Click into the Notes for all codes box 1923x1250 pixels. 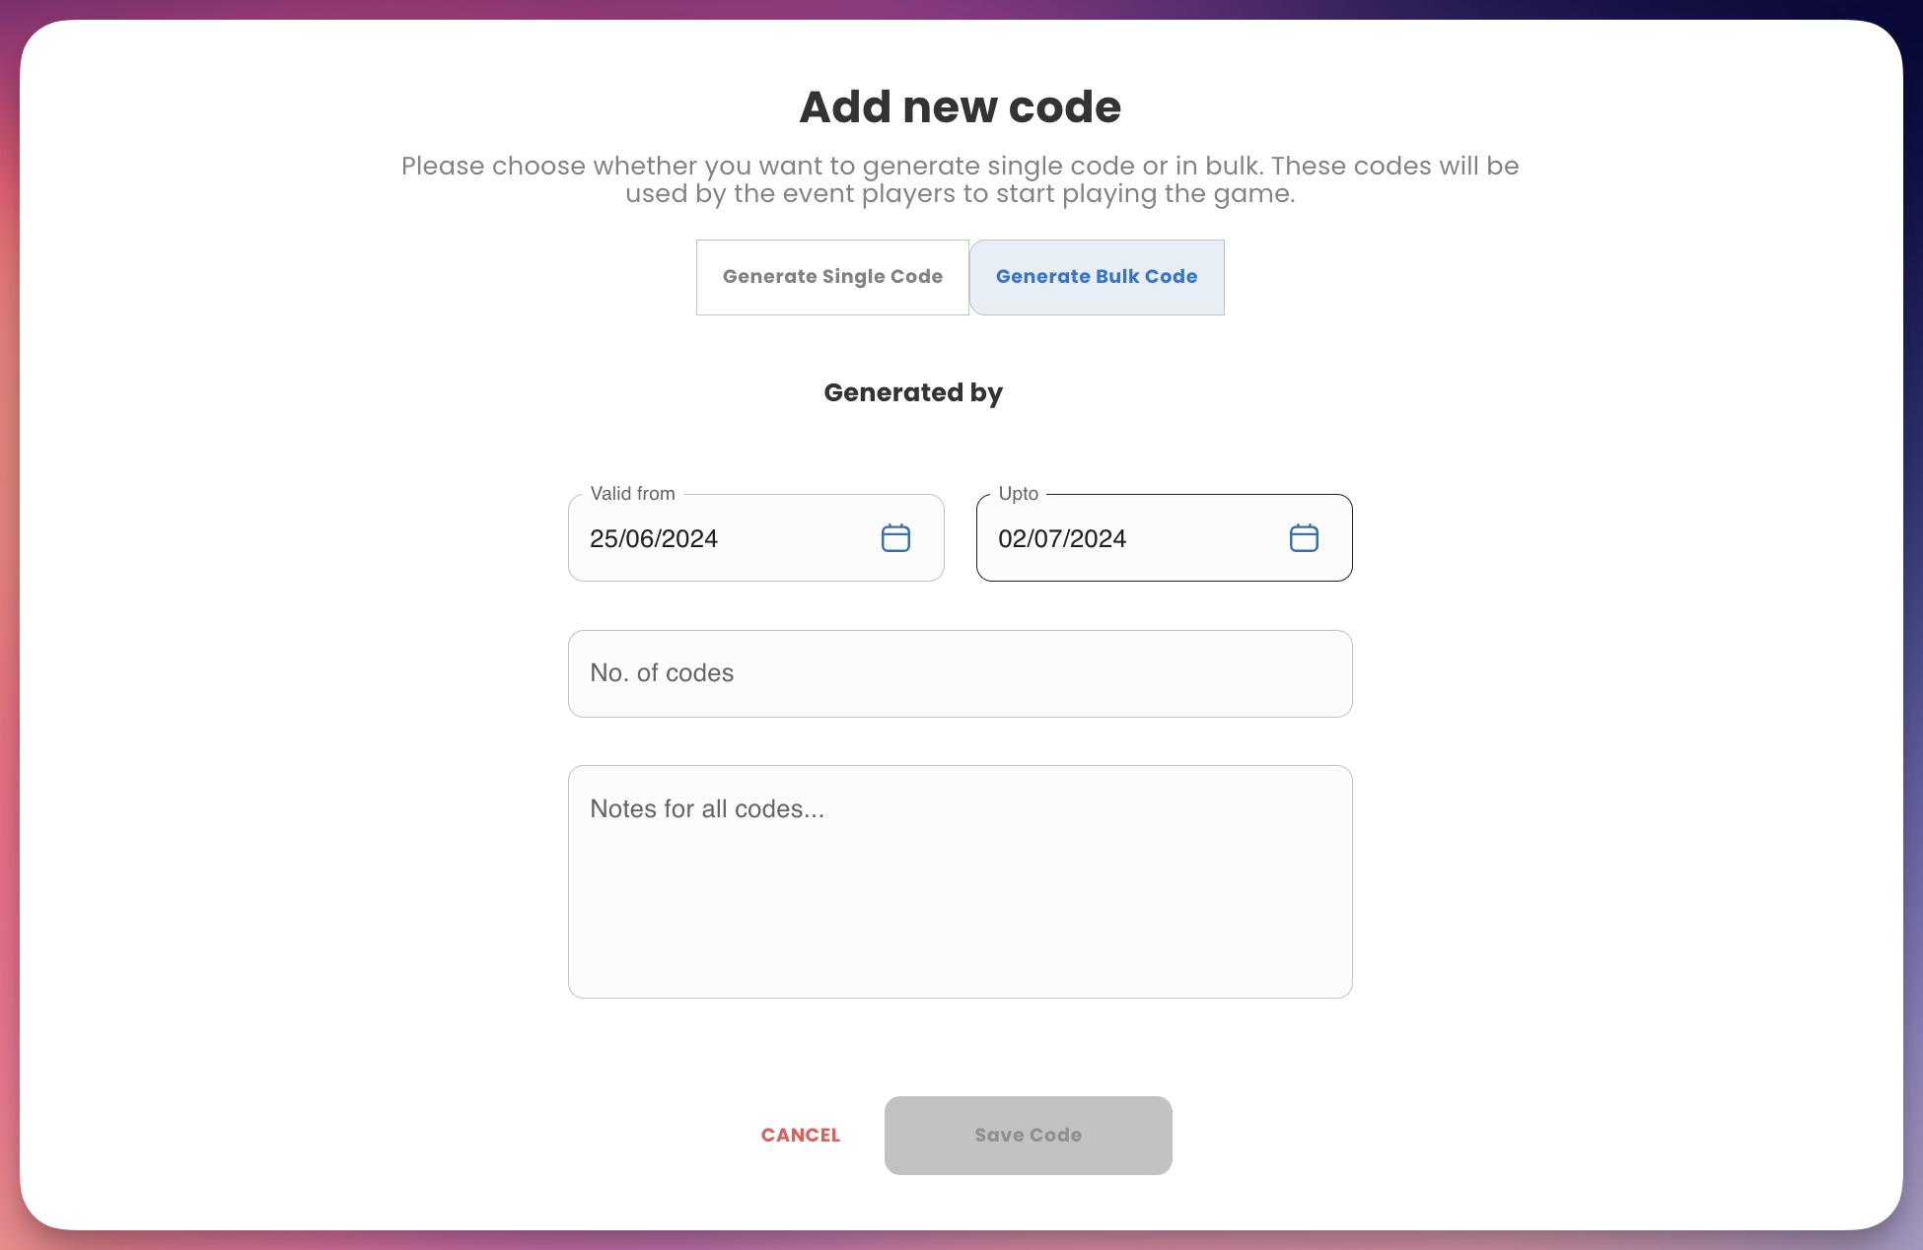pos(960,881)
